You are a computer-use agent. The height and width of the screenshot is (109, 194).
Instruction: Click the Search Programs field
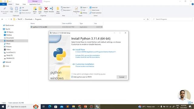click(172, 19)
